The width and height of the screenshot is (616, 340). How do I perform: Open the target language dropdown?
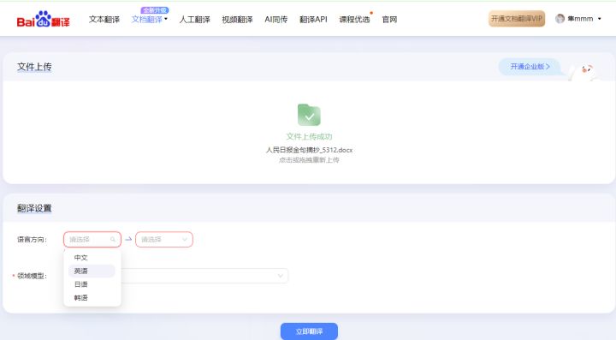(x=164, y=240)
